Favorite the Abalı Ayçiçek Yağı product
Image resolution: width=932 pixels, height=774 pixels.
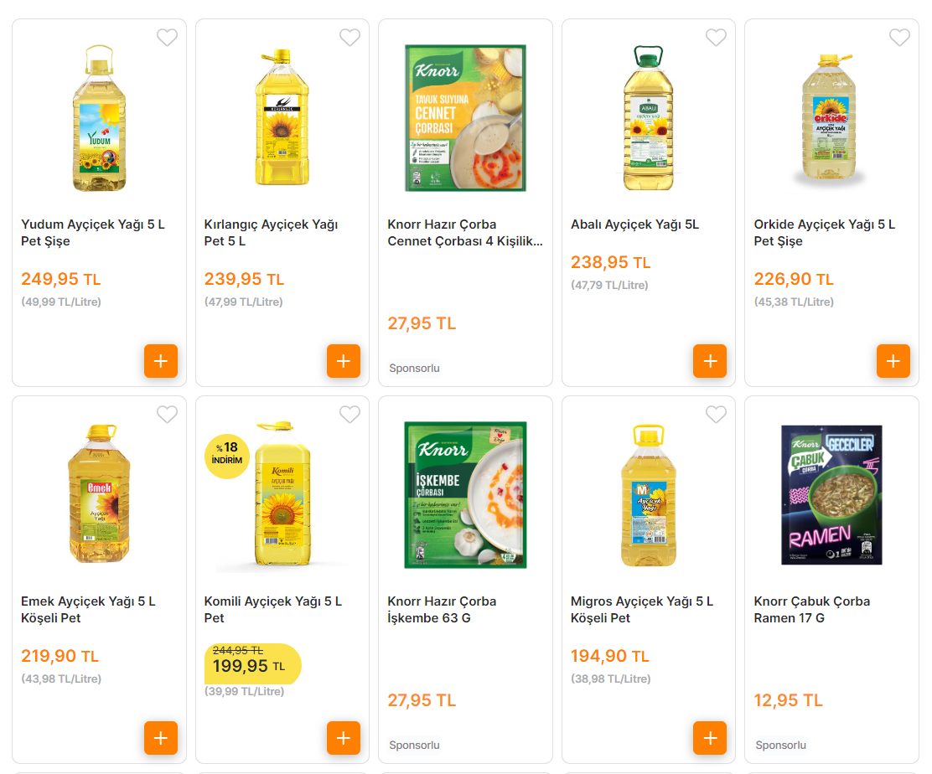coord(716,38)
